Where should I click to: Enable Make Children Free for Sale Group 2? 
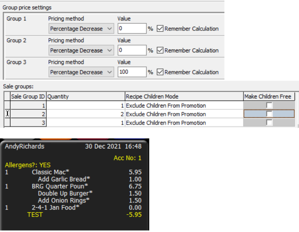coord(269,114)
